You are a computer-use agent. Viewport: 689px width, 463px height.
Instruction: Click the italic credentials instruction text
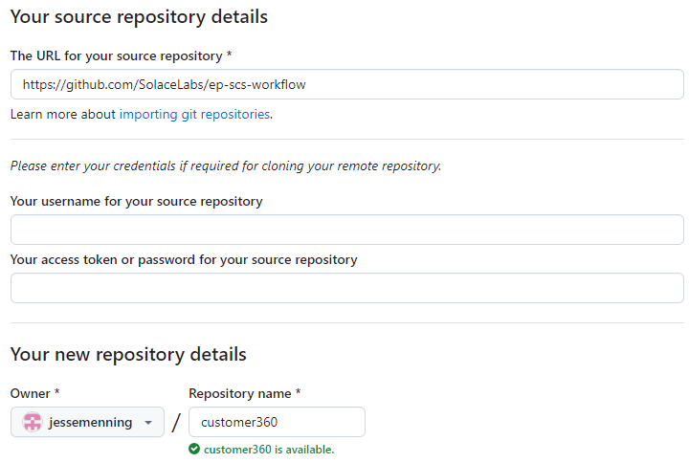pyautogui.click(x=226, y=165)
